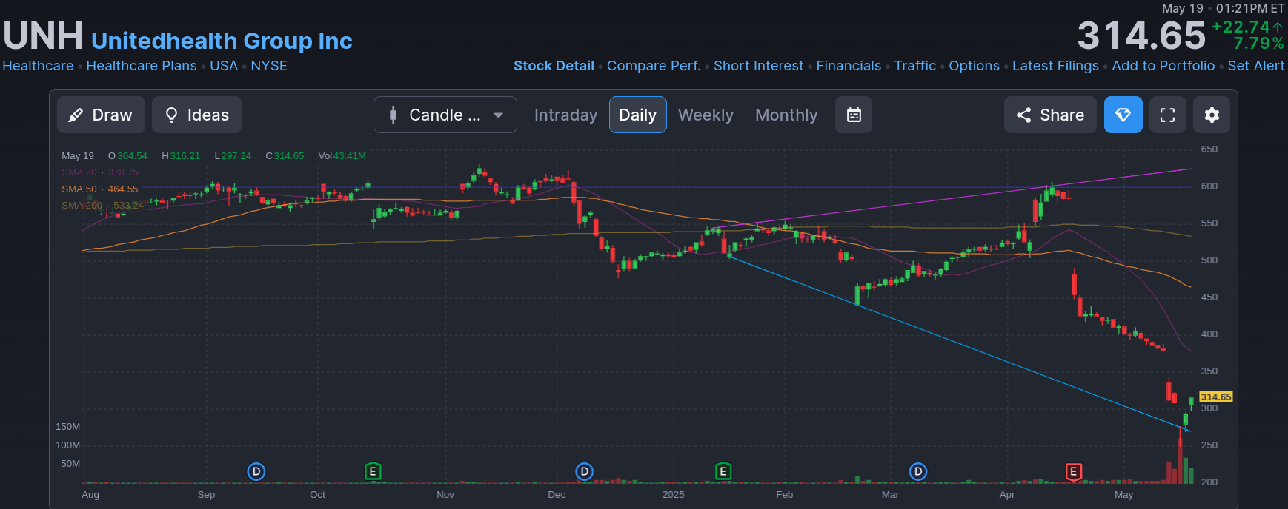Open Short Interest page
This screenshot has height=509, width=1288.
758,66
